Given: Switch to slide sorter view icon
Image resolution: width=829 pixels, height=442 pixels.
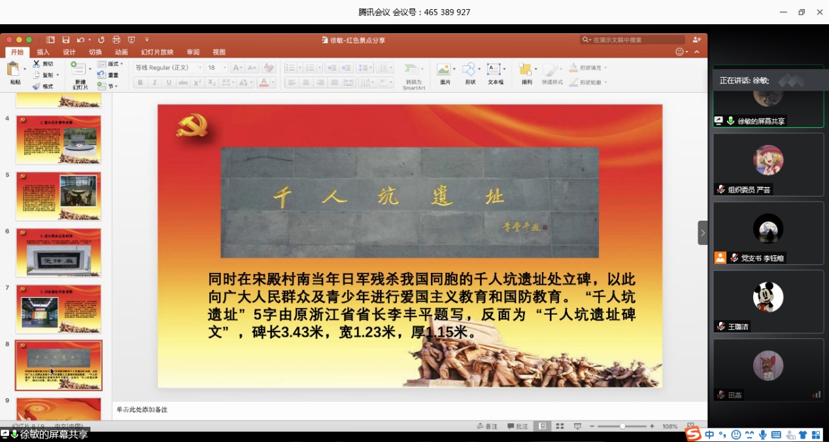Looking at the screenshot, I should [560, 426].
